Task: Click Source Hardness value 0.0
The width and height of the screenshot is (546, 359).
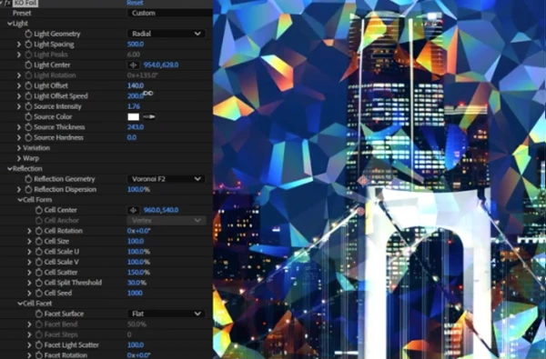Action: coord(132,137)
